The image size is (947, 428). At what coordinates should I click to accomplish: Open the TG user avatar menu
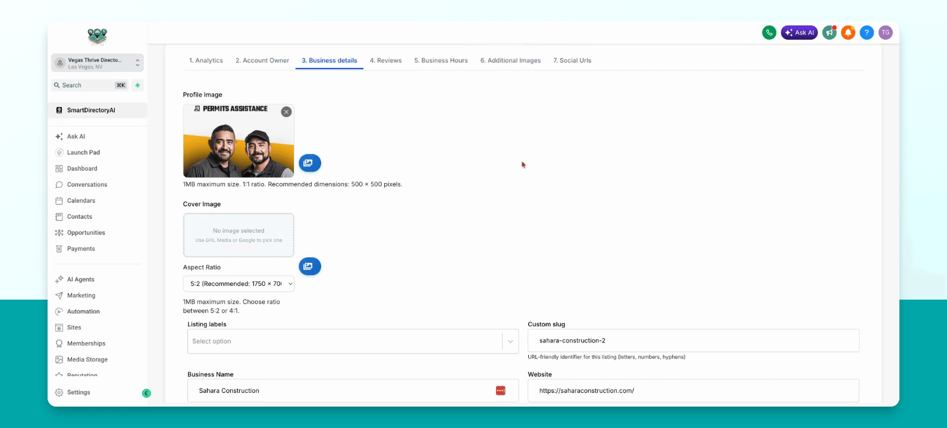point(886,33)
